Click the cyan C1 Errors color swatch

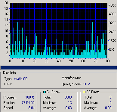[x=45, y=92]
